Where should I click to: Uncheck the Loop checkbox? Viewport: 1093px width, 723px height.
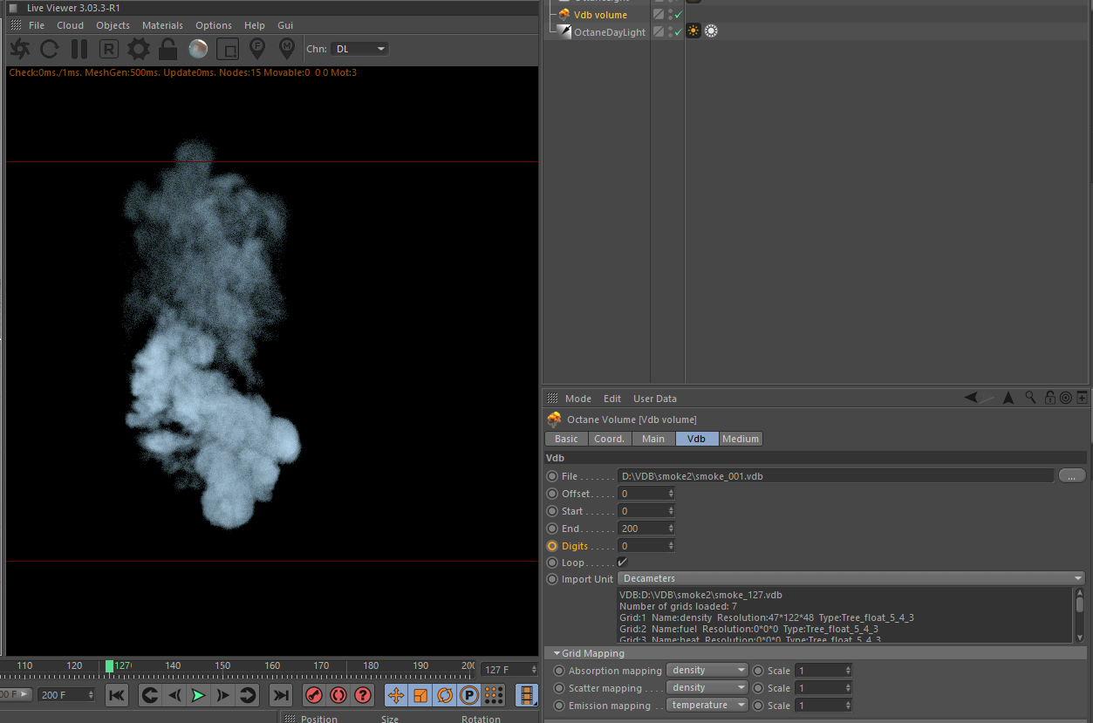click(622, 563)
